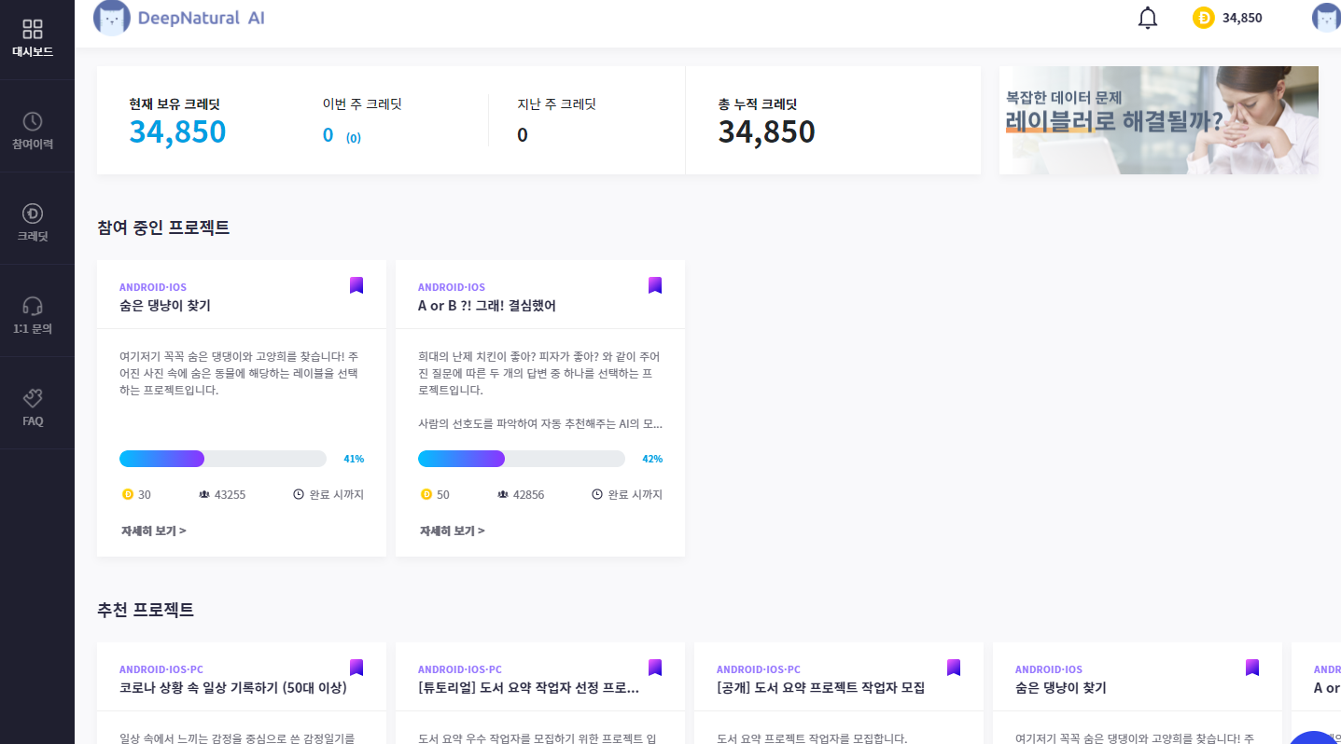Toggle bookmark on [공개] 도서 요약 프로젝트 card
1341x744 pixels.
point(954,668)
